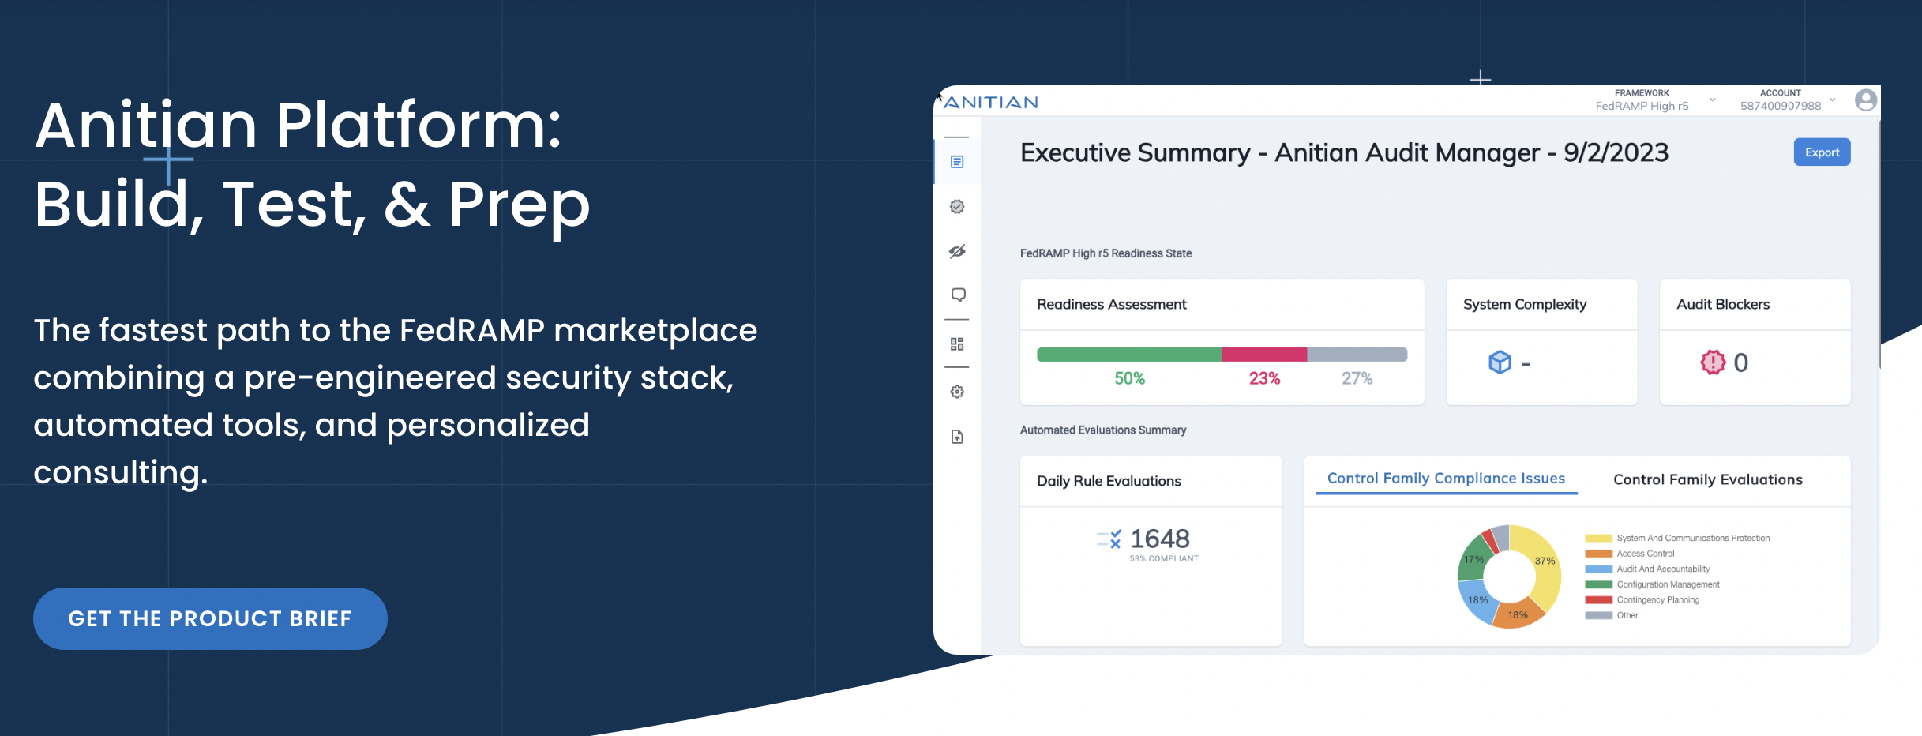
Task: Click the Export button
Action: point(1822,152)
